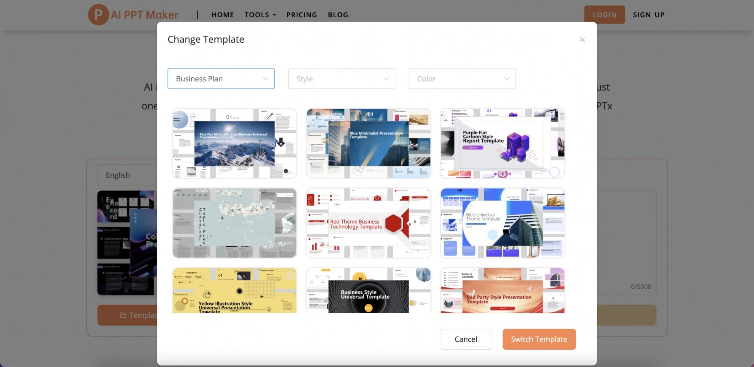Go to the PRICING page
Image resolution: width=754 pixels, height=367 pixels.
coord(302,15)
